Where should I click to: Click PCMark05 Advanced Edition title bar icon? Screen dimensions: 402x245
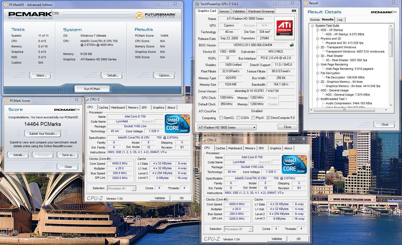pos(6,5)
